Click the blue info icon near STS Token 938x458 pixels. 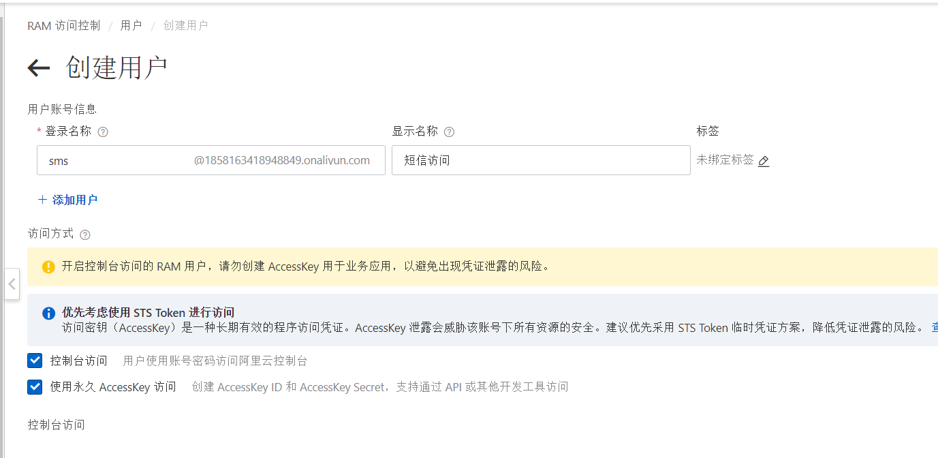(x=48, y=314)
